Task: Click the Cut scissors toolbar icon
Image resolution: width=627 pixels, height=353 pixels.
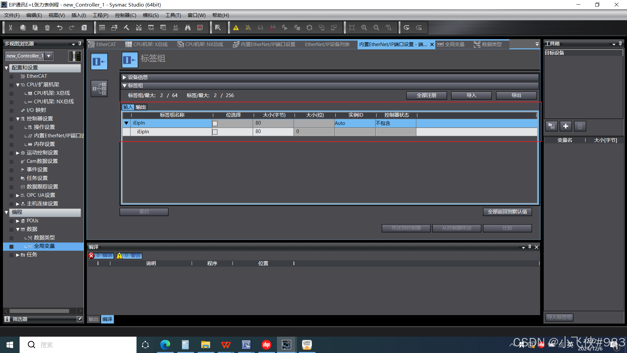Action: pyautogui.click(x=10, y=28)
